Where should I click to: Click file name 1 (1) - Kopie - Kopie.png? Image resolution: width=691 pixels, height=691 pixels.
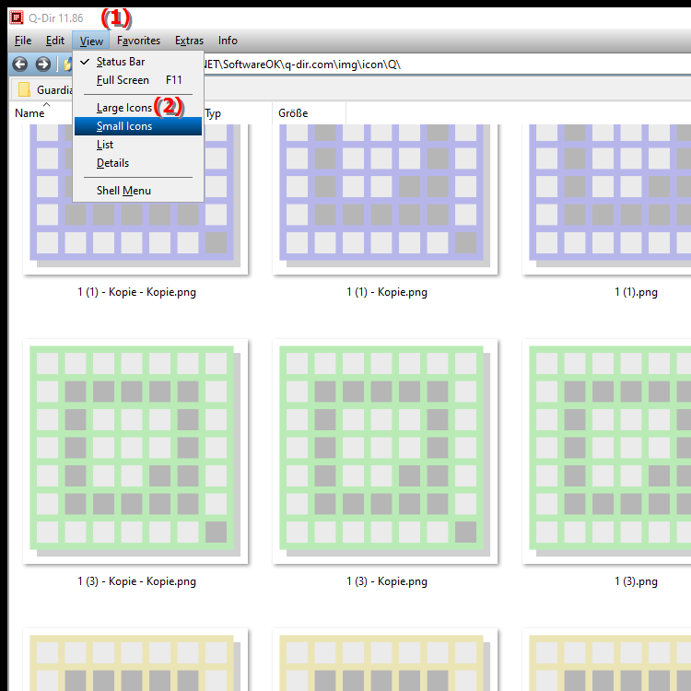click(136, 292)
